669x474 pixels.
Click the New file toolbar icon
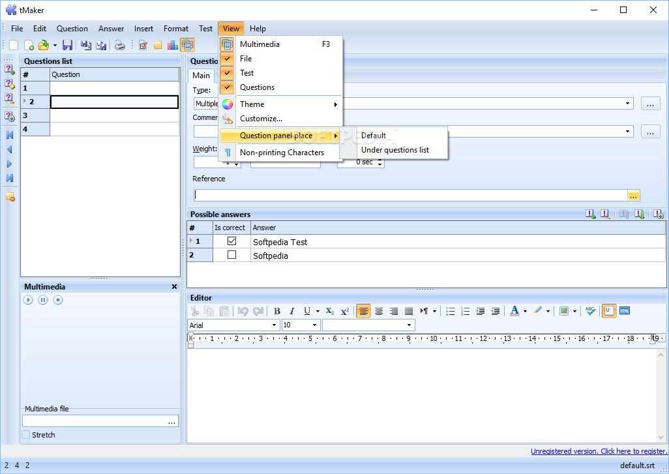pyautogui.click(x=14, y=45)
